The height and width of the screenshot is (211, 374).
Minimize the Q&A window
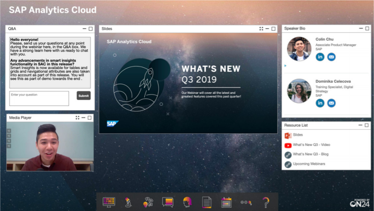[84, 29]
